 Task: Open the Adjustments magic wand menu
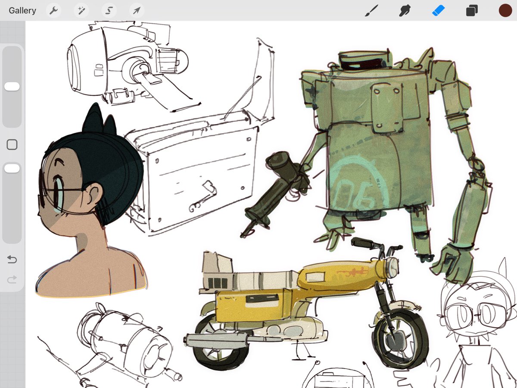pyautogui.click(x=81, y=10)
